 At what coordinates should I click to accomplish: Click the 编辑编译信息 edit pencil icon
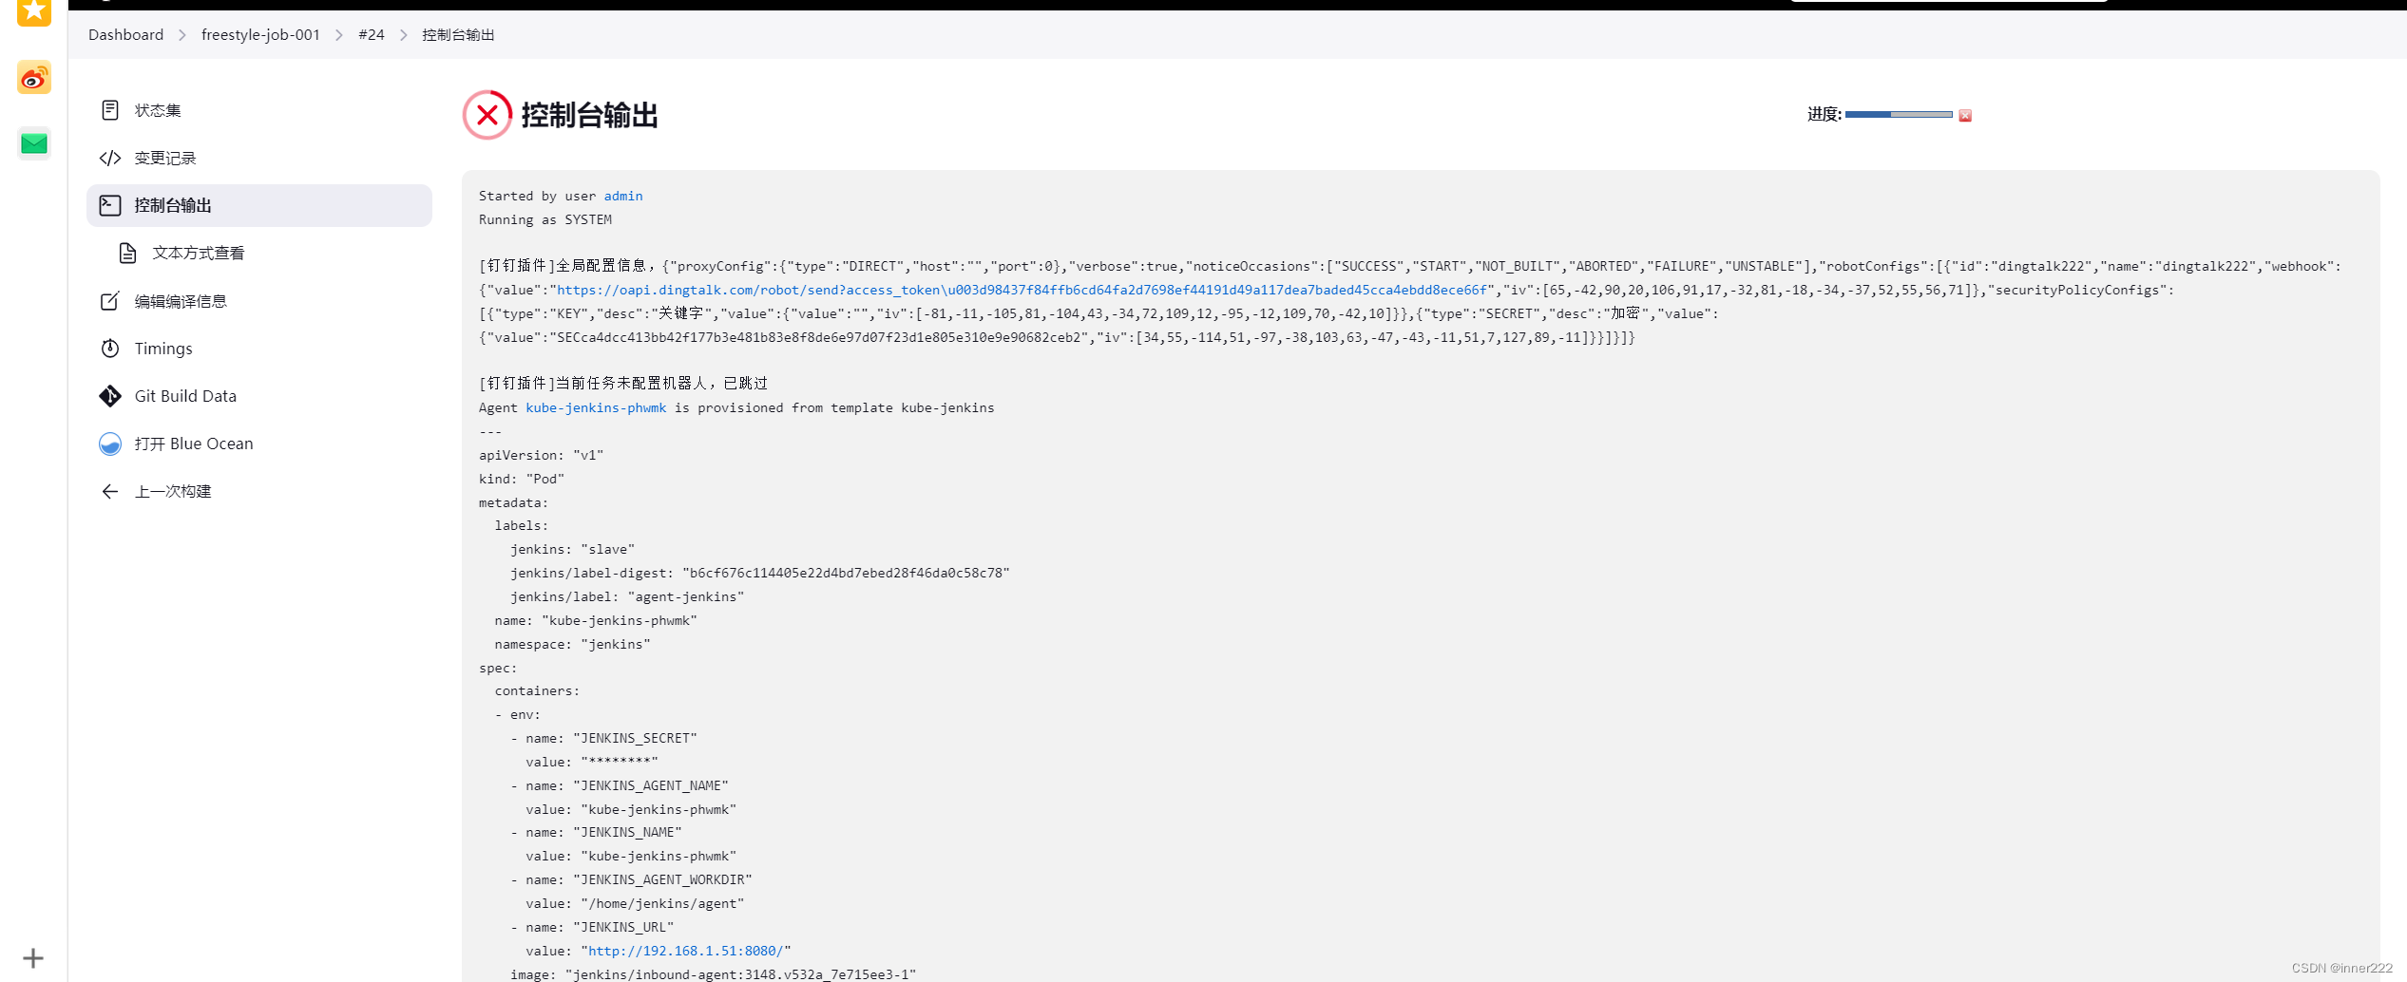(110, 301)
